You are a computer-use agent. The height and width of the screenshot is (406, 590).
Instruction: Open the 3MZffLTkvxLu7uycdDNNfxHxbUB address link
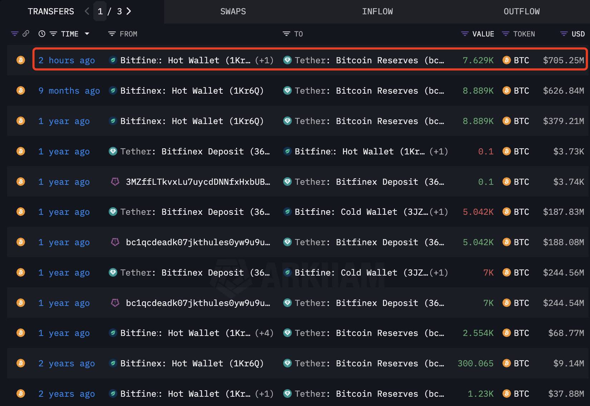pyautogui.click(x=198, y=182)
